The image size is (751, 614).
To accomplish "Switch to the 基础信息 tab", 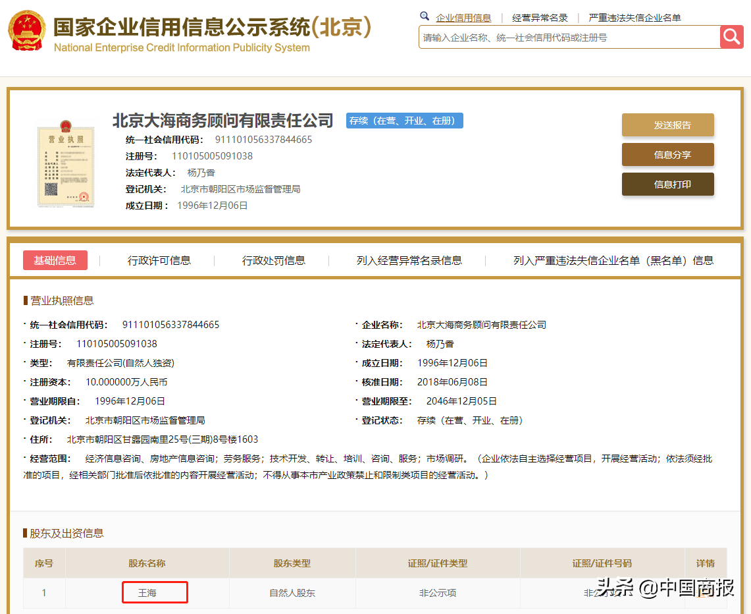I will click(x=55, y=260).
